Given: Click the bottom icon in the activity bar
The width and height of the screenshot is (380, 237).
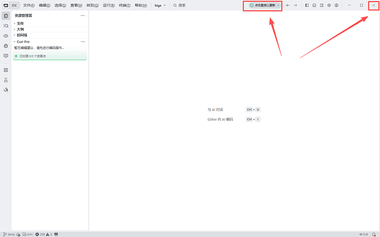Looking at the screenshot, I should pyautogui.click(x=6, y=90).
